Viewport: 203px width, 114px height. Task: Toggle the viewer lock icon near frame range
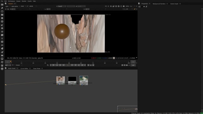coord(127,65)
